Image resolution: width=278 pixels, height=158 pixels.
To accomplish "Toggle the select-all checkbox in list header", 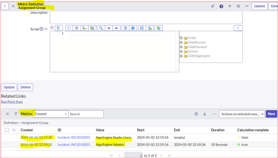I will click(7, 130).
